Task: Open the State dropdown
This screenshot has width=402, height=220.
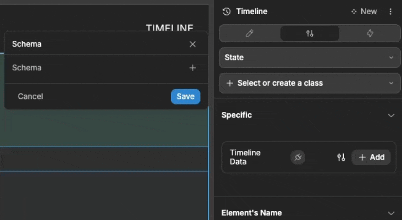Action: coord(310,57)
